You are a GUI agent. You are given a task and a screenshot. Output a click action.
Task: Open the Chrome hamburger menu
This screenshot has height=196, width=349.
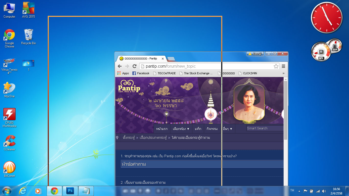tap(283, 66)
